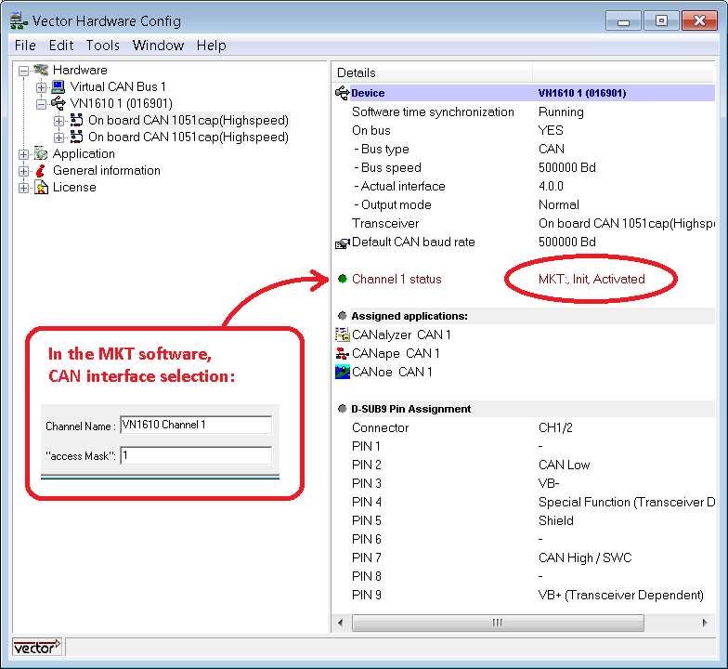Close the Vector Hardware Config window

(x=699, y=20)
